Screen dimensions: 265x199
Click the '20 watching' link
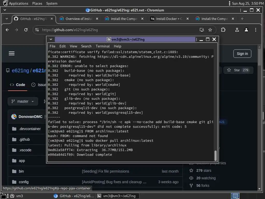point(206,178)
